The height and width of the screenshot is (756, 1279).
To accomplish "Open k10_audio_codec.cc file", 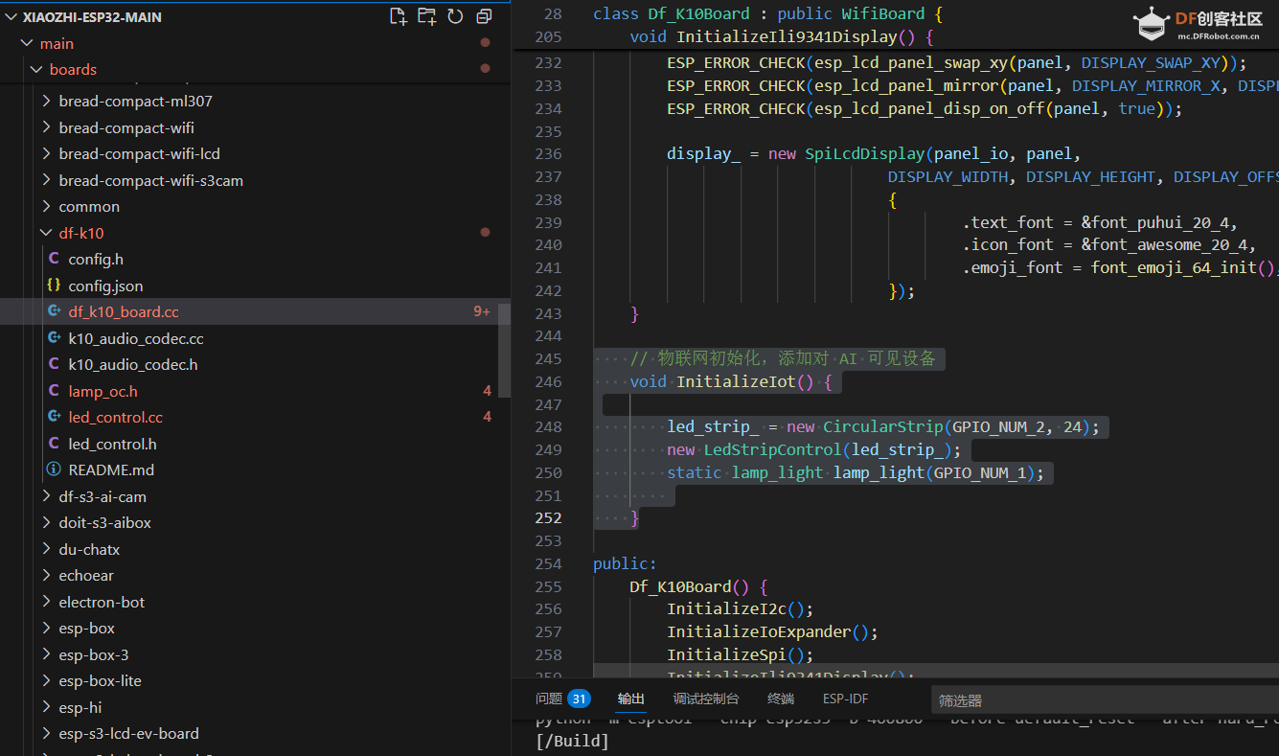I will (136, 338).
